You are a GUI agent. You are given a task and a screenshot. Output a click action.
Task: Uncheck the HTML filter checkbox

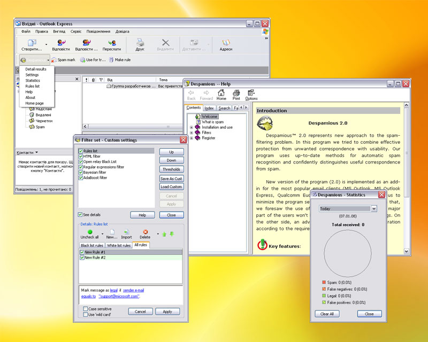(x=81, y=156)
